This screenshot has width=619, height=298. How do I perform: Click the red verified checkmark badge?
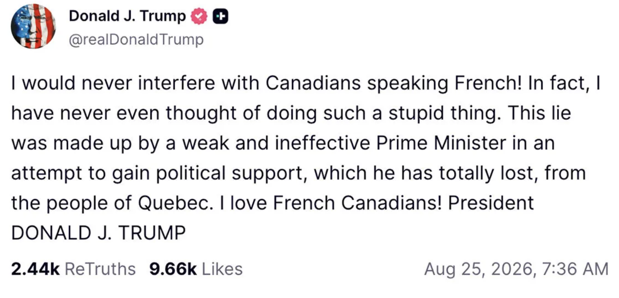[x=197, y=17]
